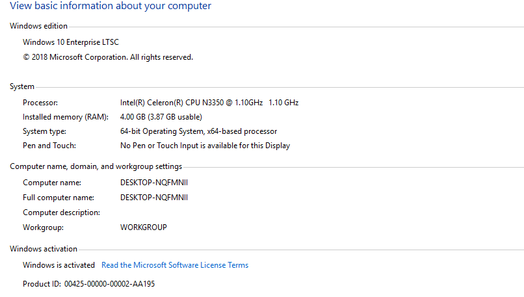Click the 'View basic information about your computer' heading
The image size is (524, 297).
(111, 6)
